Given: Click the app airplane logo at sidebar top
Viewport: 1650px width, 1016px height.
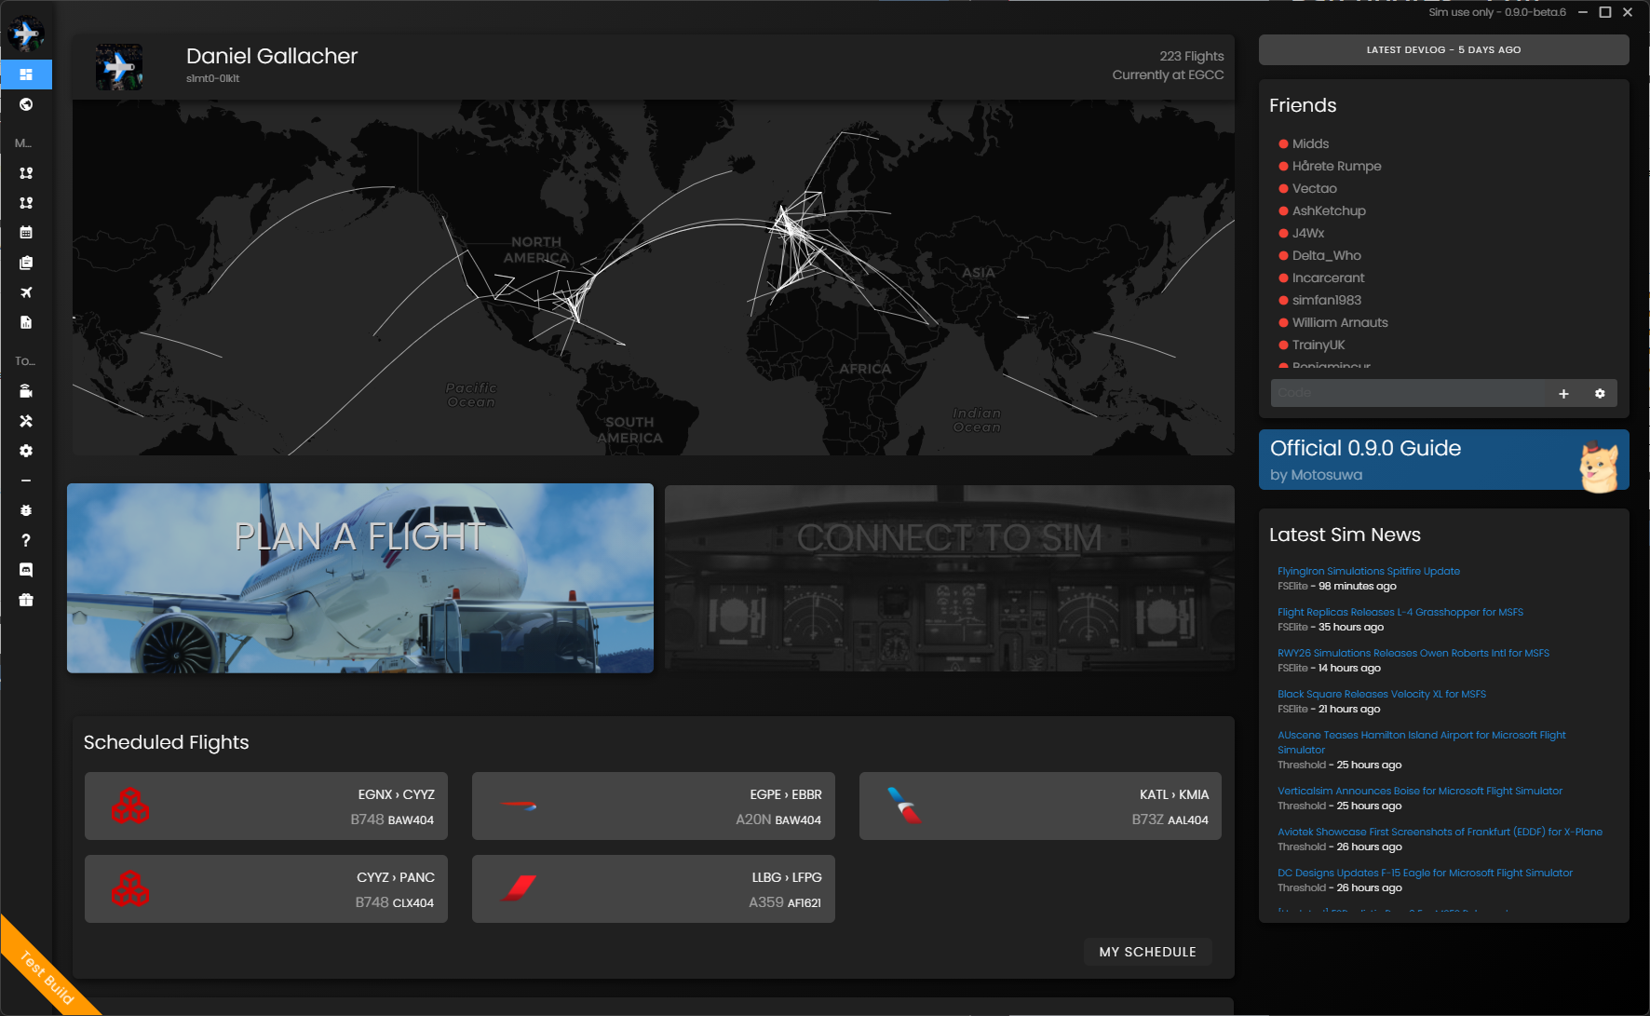Looking at the screenshot, I should tap(26, 34).
